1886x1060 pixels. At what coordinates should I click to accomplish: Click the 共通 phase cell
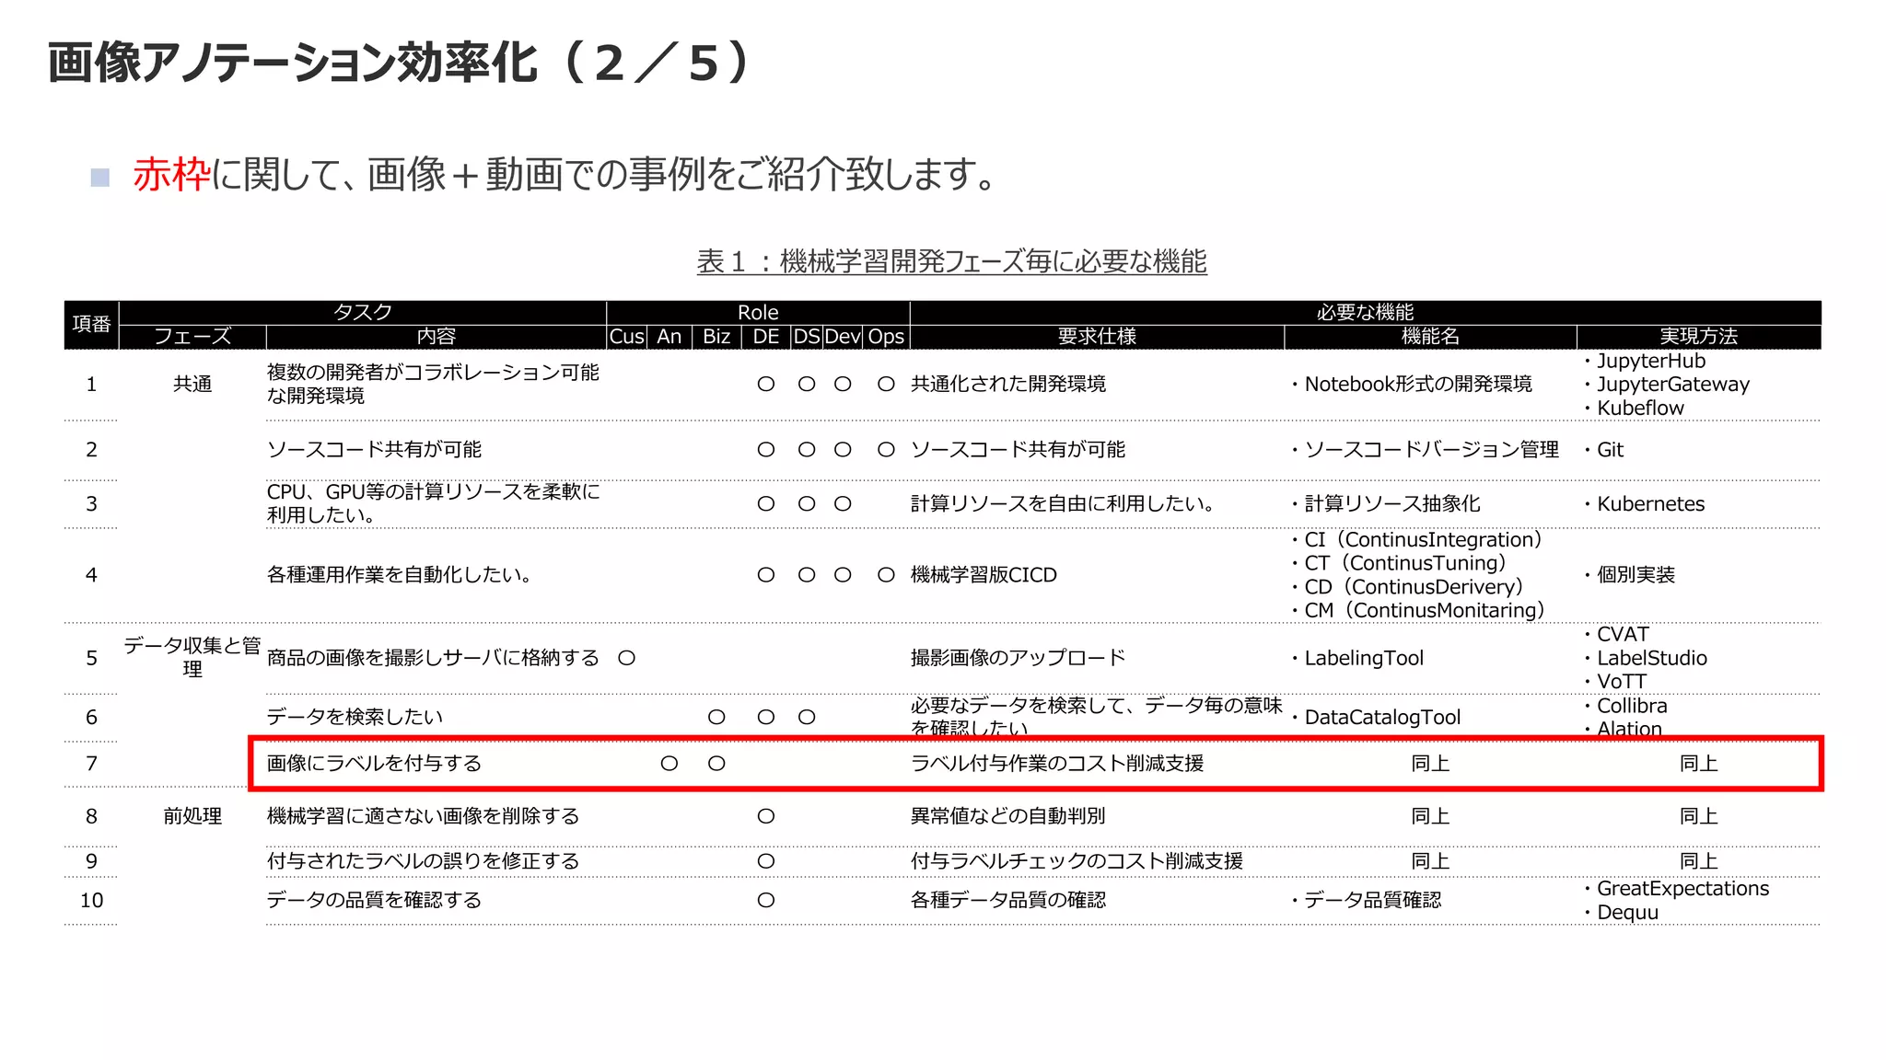pos(192,384)
